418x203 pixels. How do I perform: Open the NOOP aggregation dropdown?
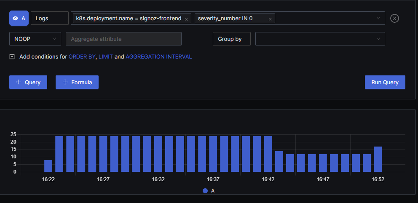tap(35, 39)
